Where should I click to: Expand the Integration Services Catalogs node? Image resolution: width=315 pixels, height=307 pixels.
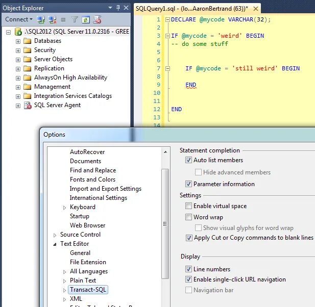18,96
